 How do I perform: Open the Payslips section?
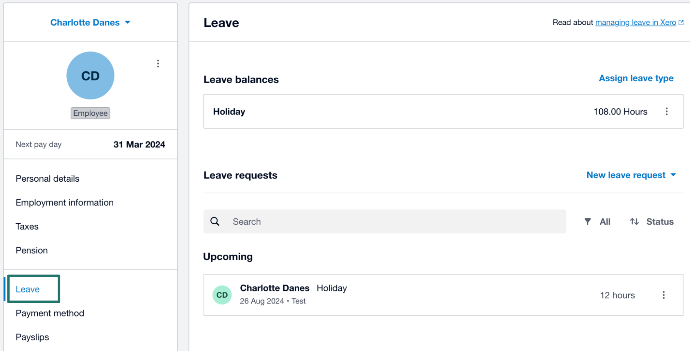32,337
